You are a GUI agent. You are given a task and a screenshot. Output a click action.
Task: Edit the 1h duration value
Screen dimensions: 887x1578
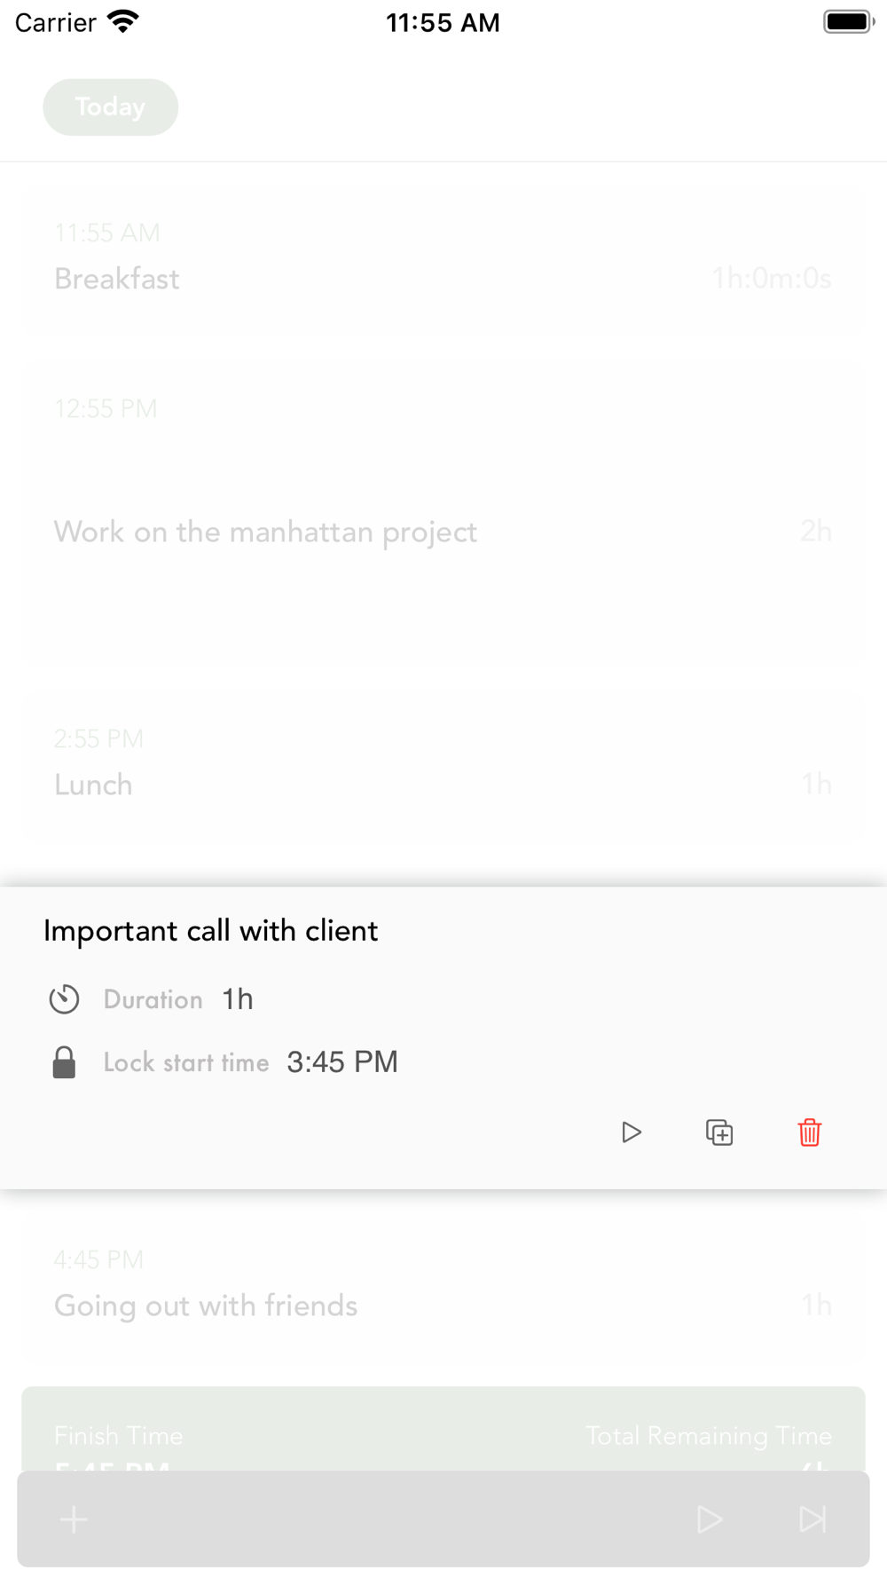tap(238, 999)
